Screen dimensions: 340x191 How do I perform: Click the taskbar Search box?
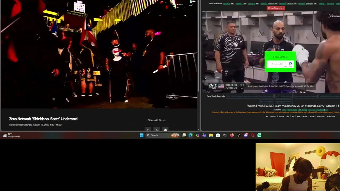(x=163, y=135)
